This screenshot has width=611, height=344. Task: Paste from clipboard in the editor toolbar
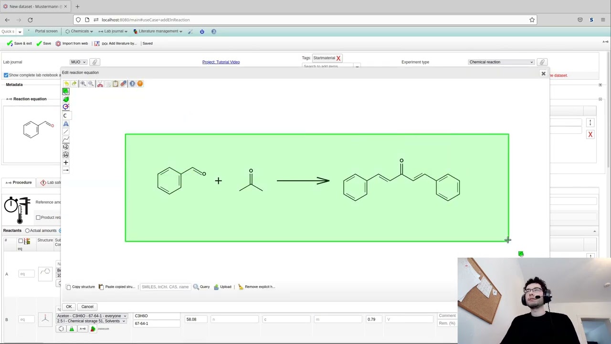116,84
